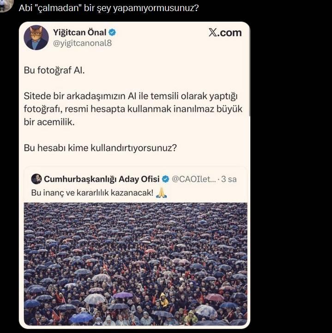Click the scrollbar on the card's right edge
This screenshot has height=333, width=332.
point(249,72)
